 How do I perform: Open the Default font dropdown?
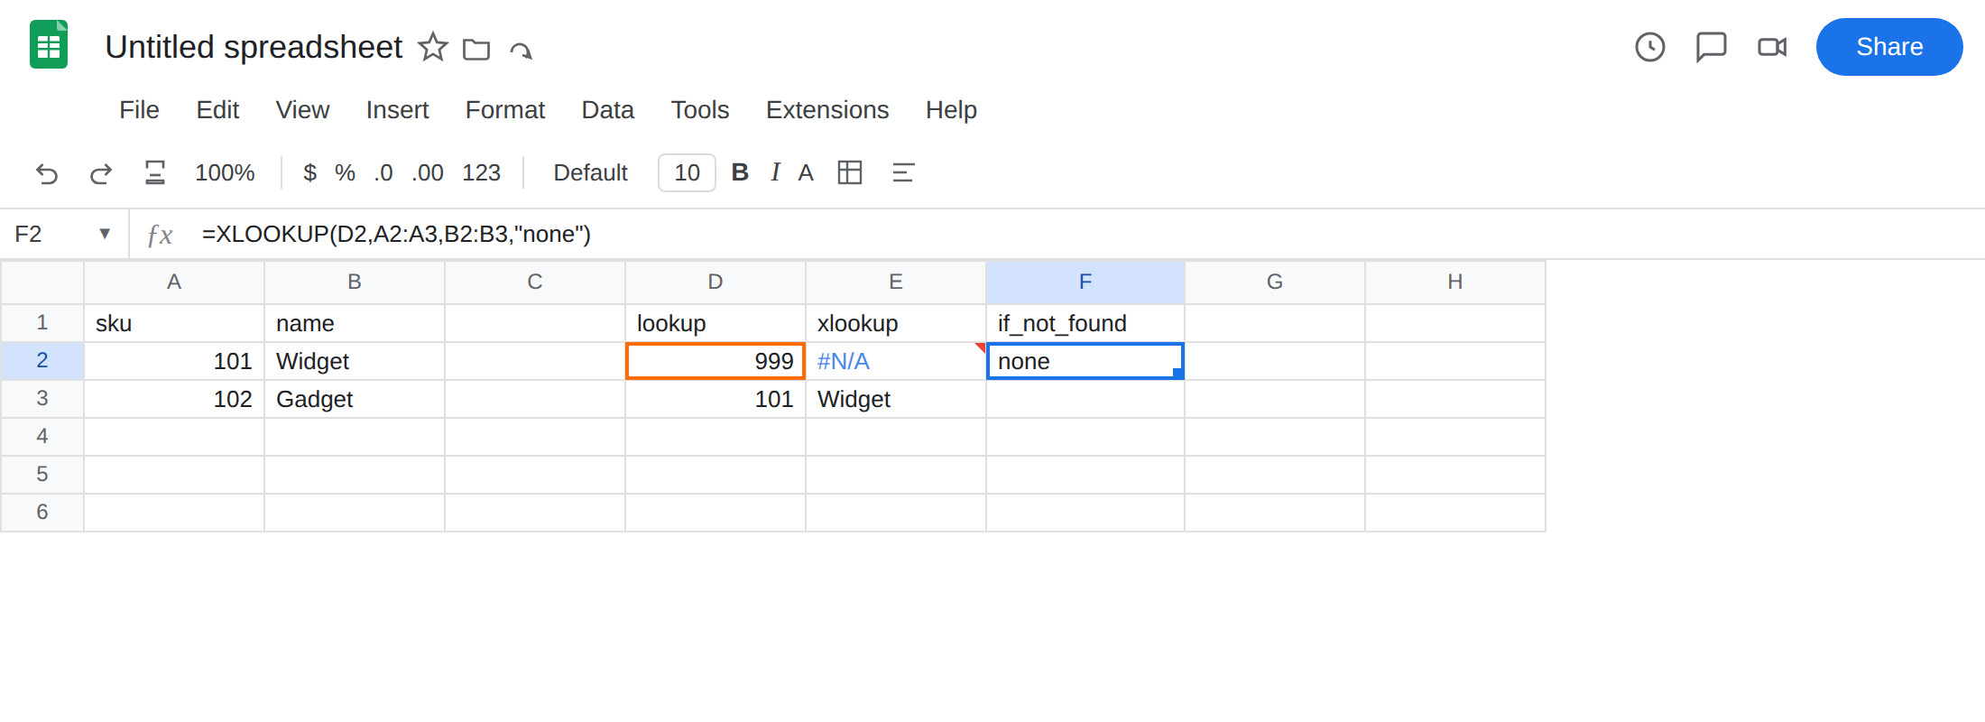pyautogui.click(x=590, y=172)
